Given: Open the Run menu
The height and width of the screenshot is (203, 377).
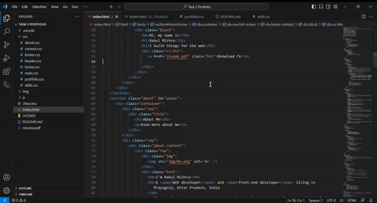Looking at the screenshot, I should coord(74,7).
